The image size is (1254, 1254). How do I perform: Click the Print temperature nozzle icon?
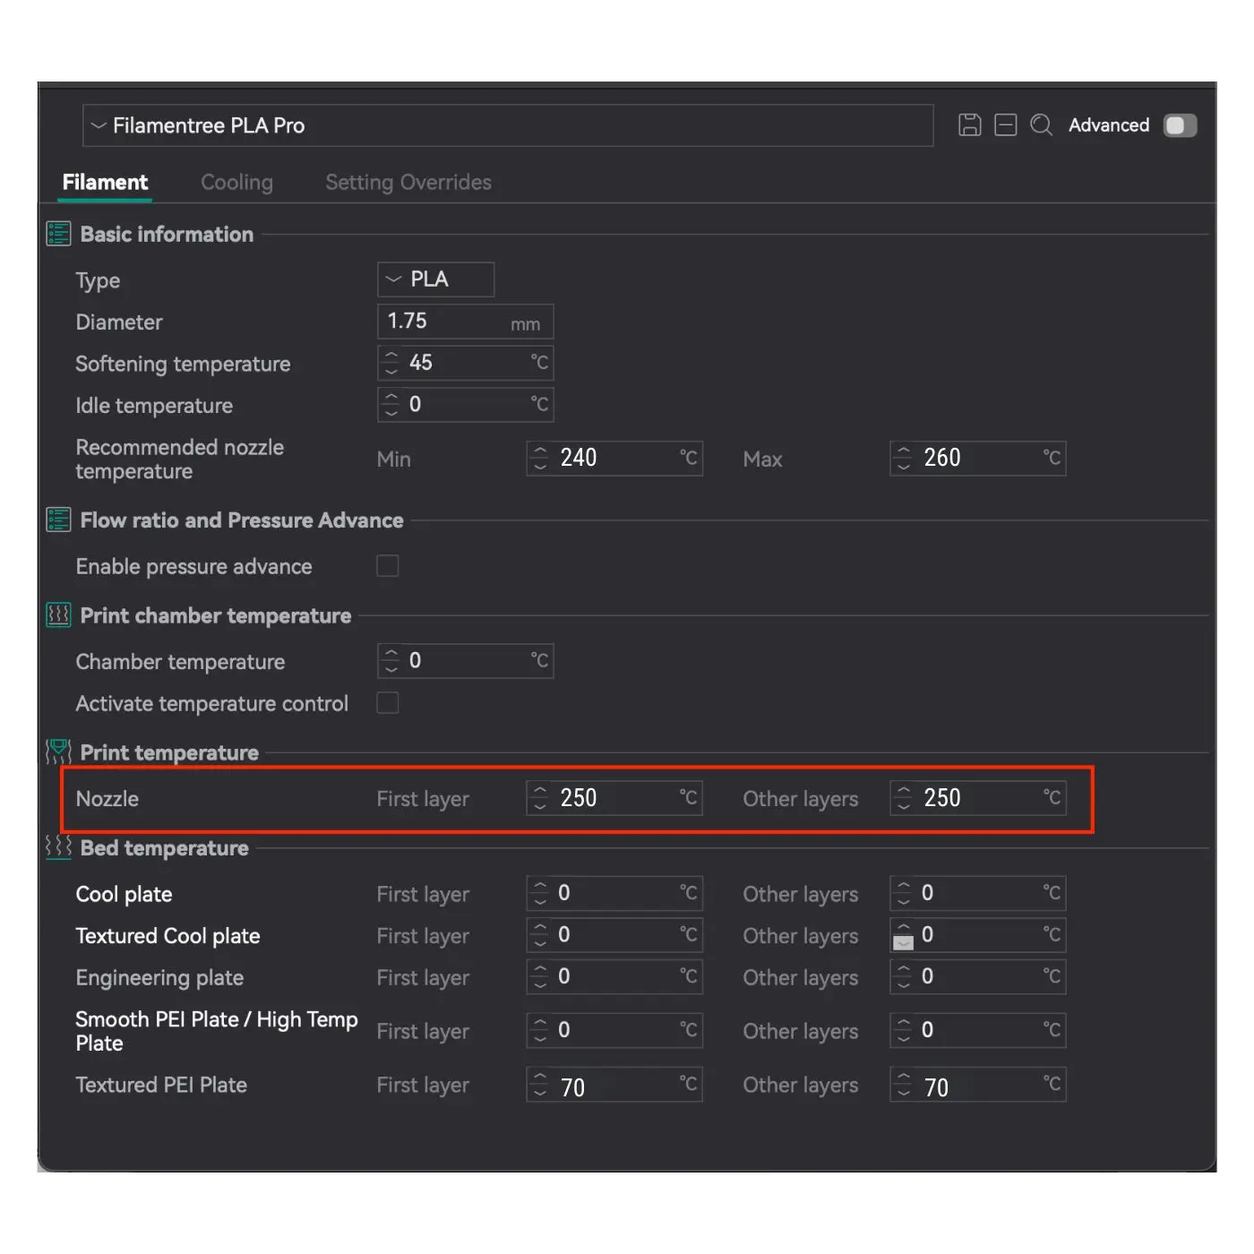point(58,752)
